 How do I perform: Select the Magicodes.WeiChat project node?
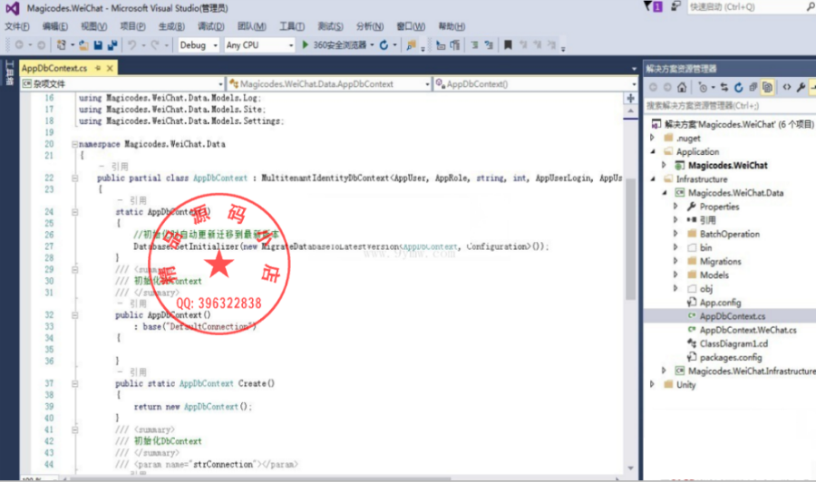pyautogui.click(x=727, y=165)
